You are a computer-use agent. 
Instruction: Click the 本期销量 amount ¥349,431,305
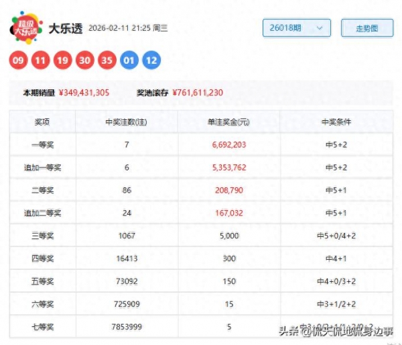84,93
